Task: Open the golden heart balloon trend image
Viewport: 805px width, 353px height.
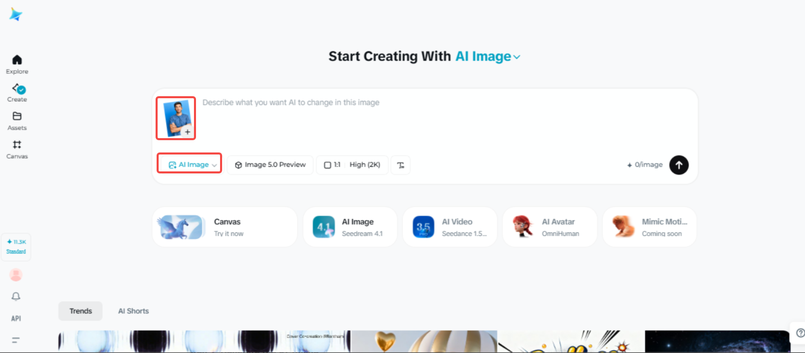Action: point(424,341)
